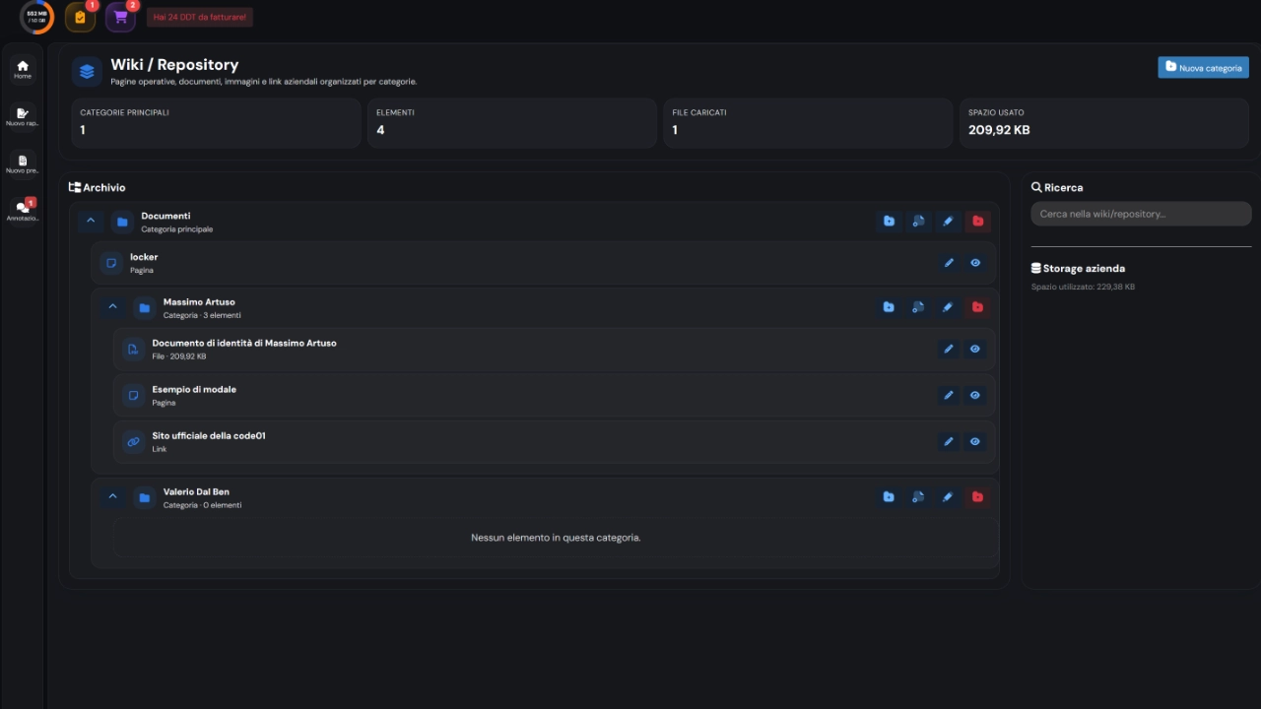Viewport: 1261px width, 709px height.
Task: Edit the Massimo Artuso category
Action: click(x=948, y=307)
